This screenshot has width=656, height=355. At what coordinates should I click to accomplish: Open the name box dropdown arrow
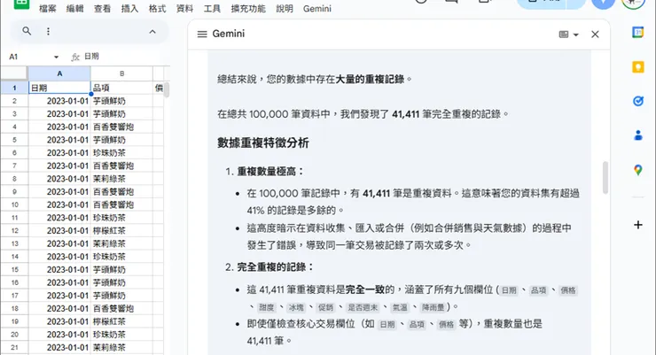(56, 57)
